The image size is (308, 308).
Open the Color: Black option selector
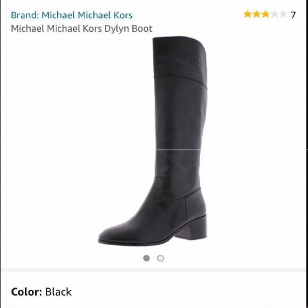point(154,292)
